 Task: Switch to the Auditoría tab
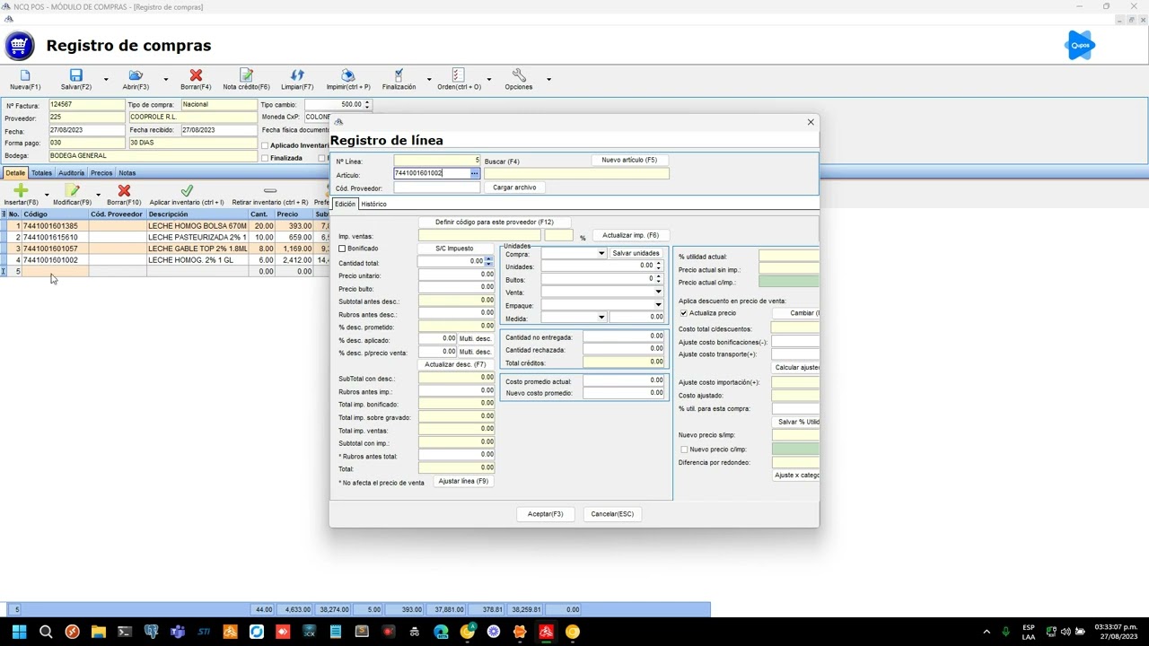(71, 173)
